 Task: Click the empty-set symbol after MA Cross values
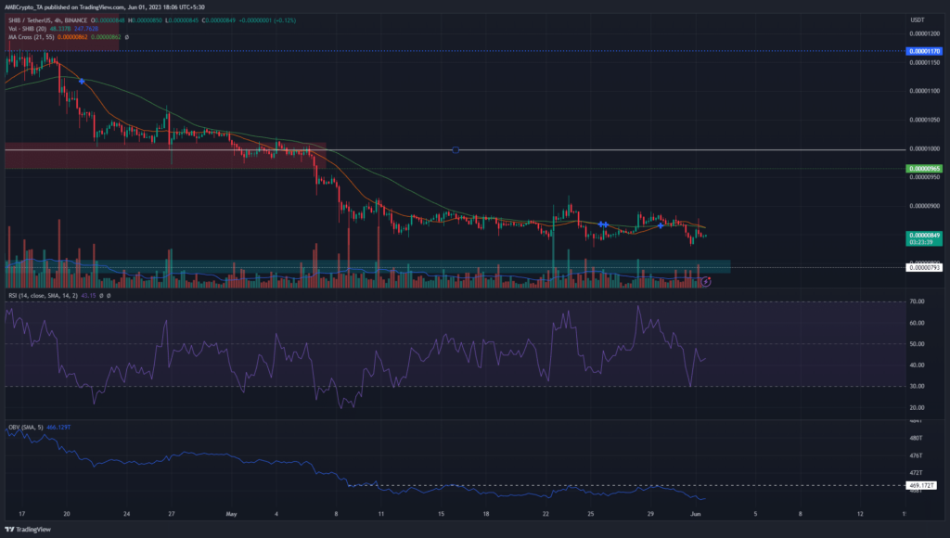click(x=126, y=35)
